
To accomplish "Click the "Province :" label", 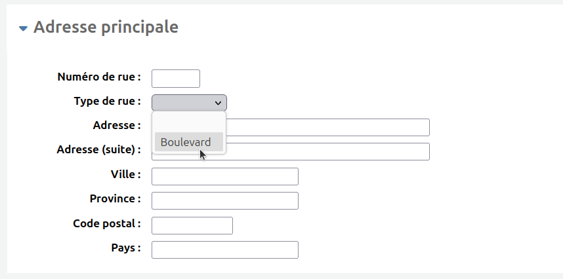I will click(115, 199).
